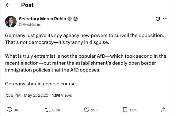The height and width of the screenshot is (116, 179).
Task: Click the Grok slashed-circle icon
Action: coord(158,19)
